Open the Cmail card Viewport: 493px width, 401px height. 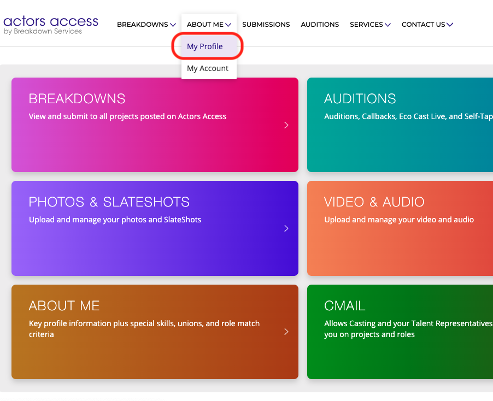pyautogui.click(x=400, y=332)
